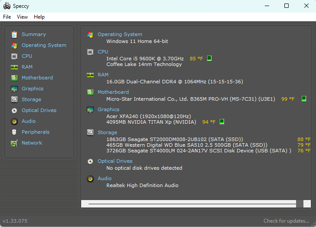This screenshot has height=227, width=316.
Task: Click the Audio speaker icon in sidebar
Action: coord(14,122)
